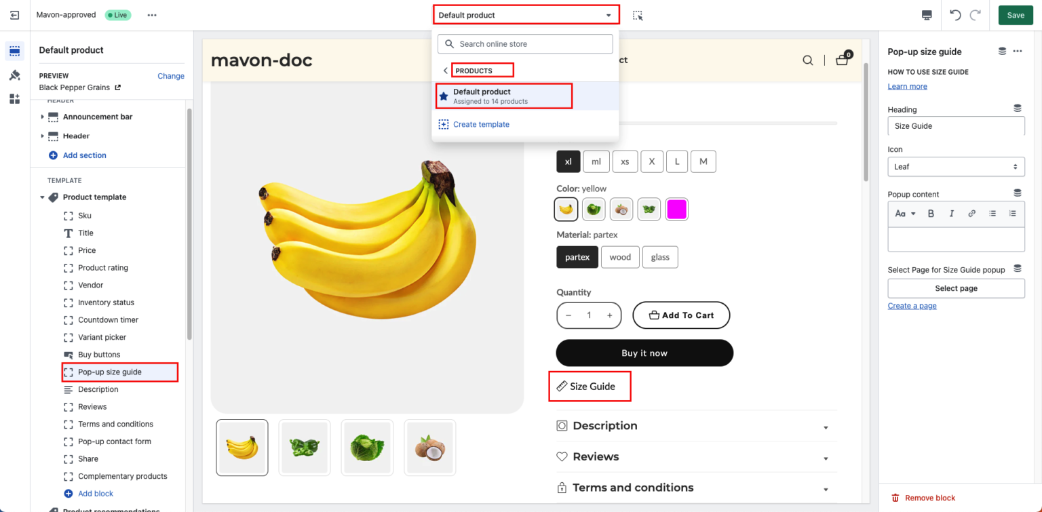Screen dimensions: 1042x512
Task: Click the dynamic source icon beside Heading
Action: pyautogui.click(x=1017, y=107)
